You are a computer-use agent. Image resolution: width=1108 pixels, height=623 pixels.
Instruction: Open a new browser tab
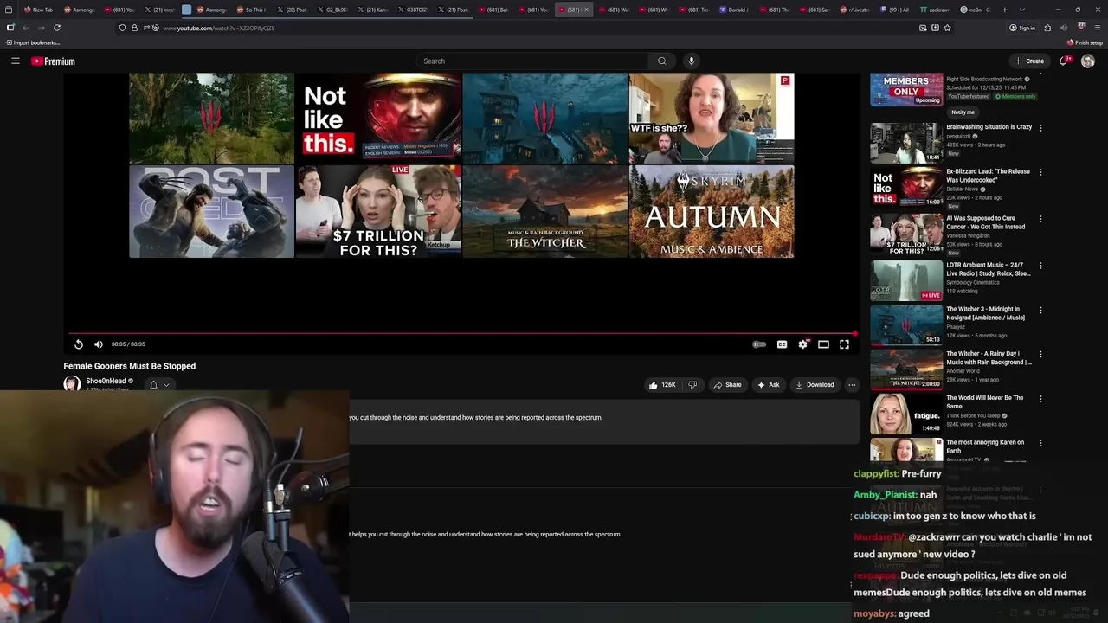[x=1004, y=10]
